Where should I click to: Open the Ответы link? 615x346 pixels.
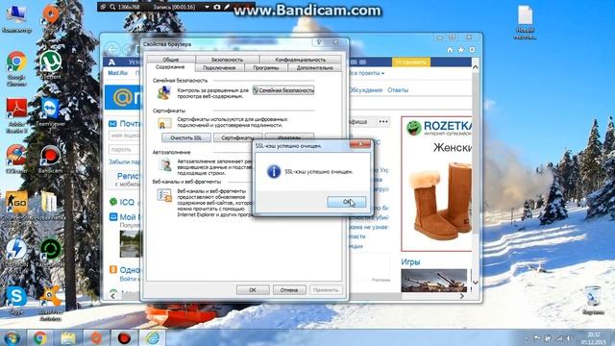pyautogui.click(x=398, y=89)
